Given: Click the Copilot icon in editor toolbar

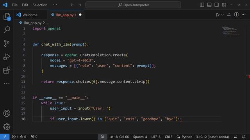Looking at the screenshot, I should click(229, 15).
